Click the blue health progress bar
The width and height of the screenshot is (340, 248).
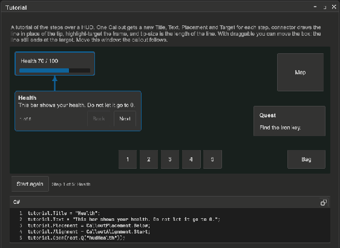click(x=54, y=70)
